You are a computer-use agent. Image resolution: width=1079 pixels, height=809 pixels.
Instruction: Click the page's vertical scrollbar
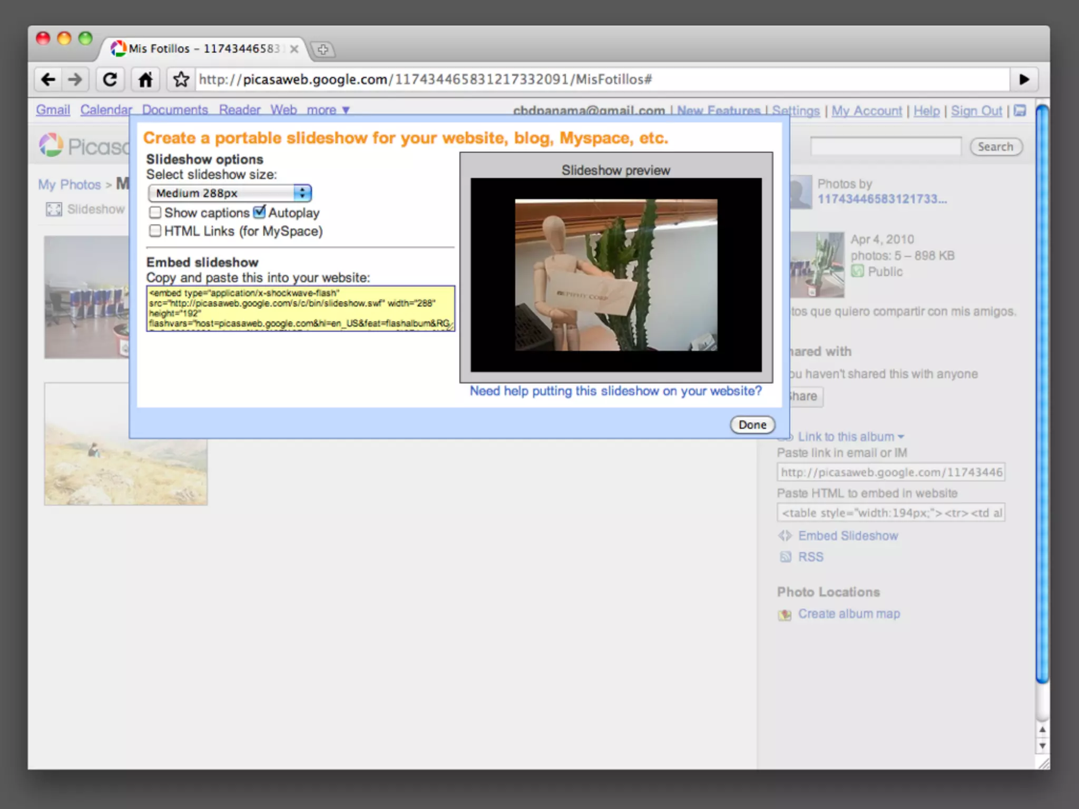(1042, 395)
